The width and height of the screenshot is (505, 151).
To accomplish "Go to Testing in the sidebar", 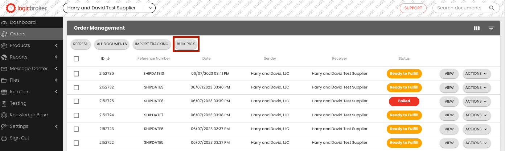I will [18, 103].
